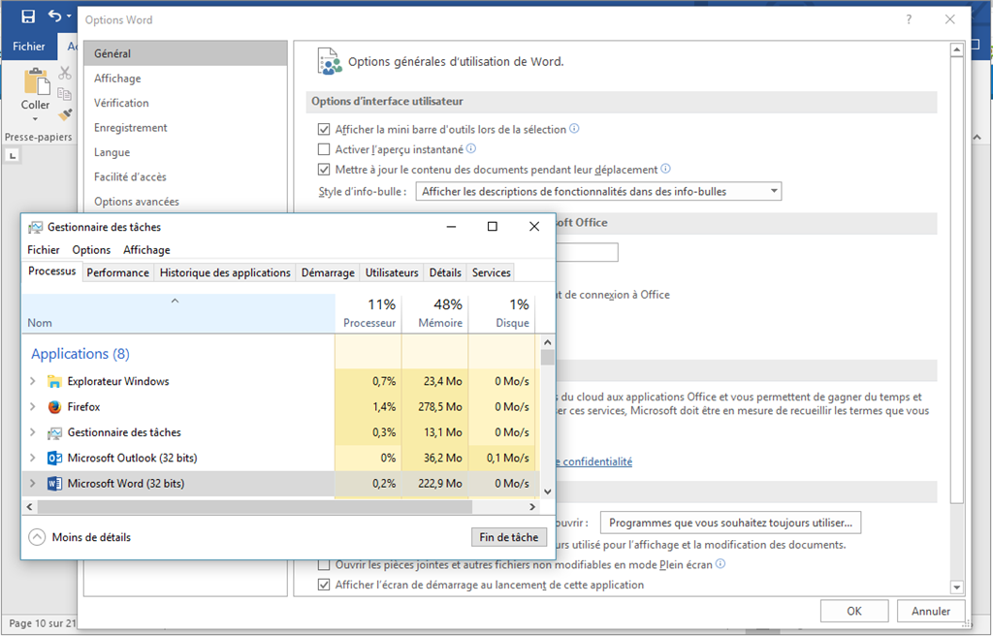This screenshot has height=636, width=993.
Task: Click OK in Options Word dialog
Action: (x=854, y=612)
